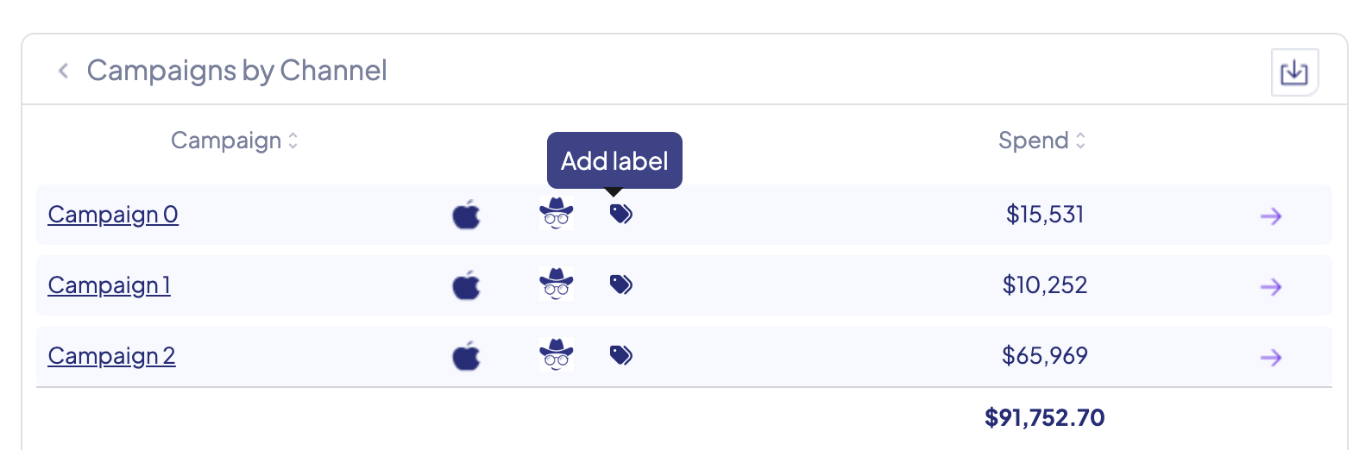Go back using the left chevron

(63, 71)
